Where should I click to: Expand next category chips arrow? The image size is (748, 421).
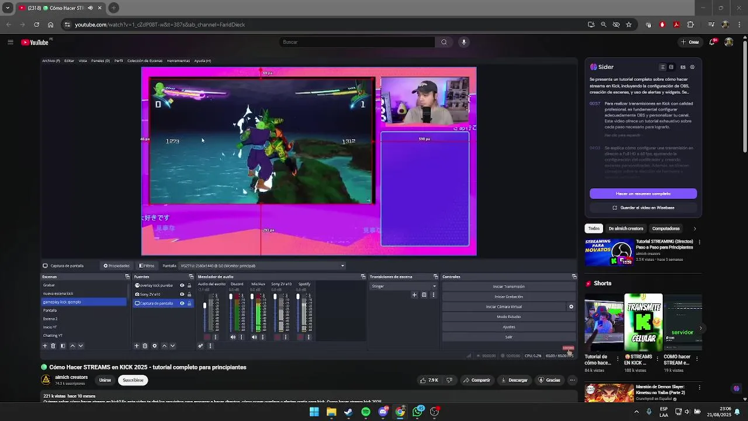[x=695, y=229]
